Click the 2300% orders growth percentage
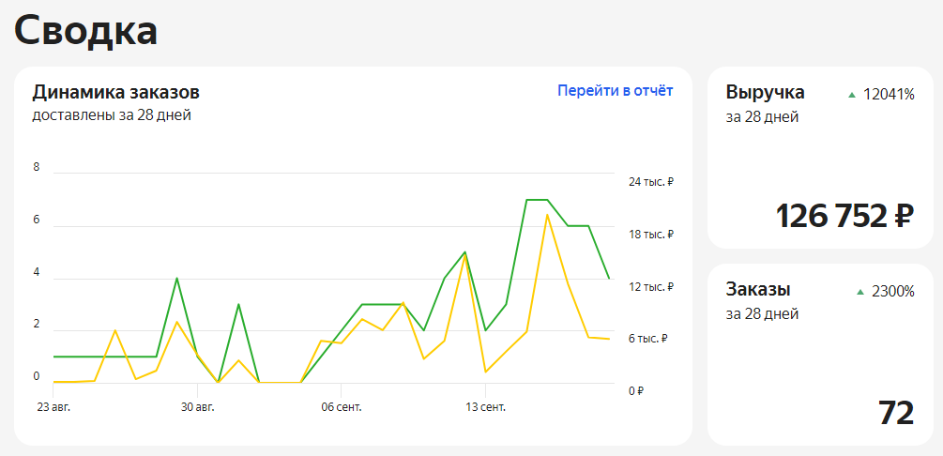The width and height of the screenshot is (943, 456). coord(892,292)
